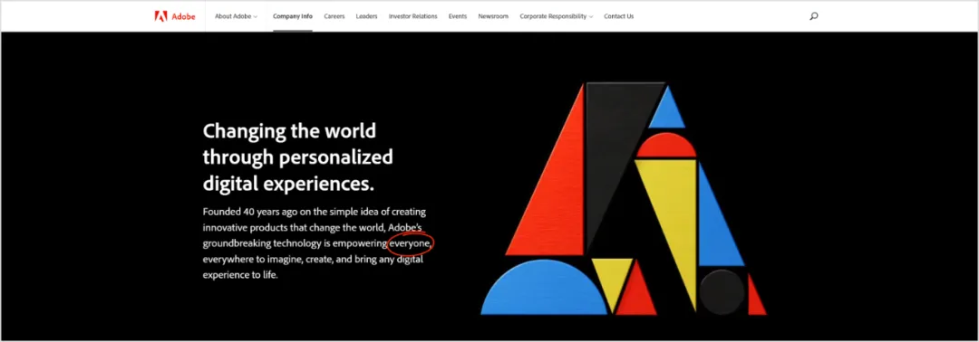
Task: Open the Events nav link
Action: pyautogui.click(x=458, y=16)
